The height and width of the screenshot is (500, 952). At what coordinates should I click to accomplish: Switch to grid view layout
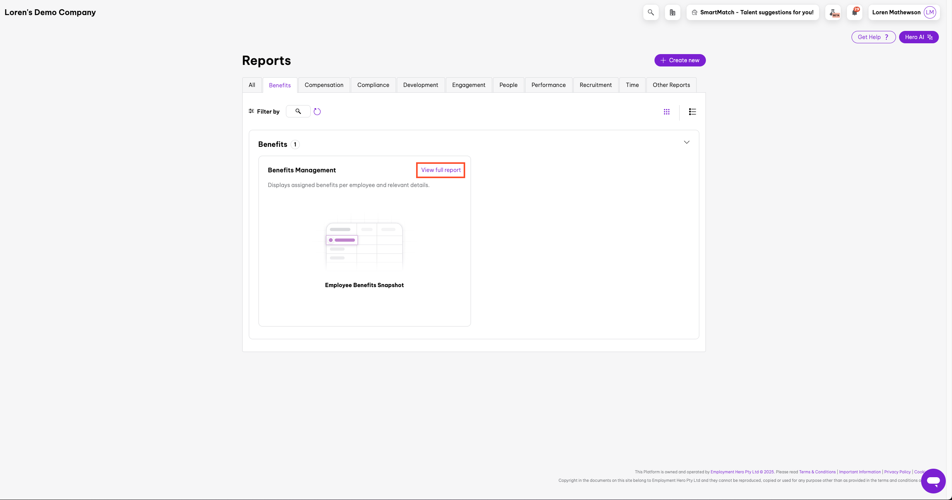click(x=666, y=112)
